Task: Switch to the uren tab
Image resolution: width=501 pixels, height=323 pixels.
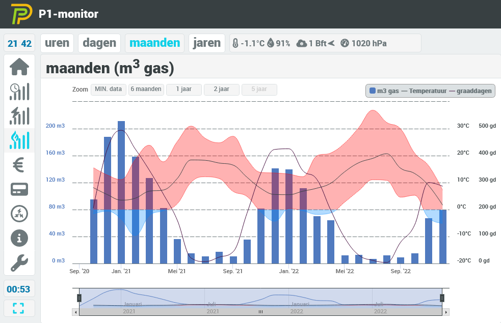Action: coord(57,43)
